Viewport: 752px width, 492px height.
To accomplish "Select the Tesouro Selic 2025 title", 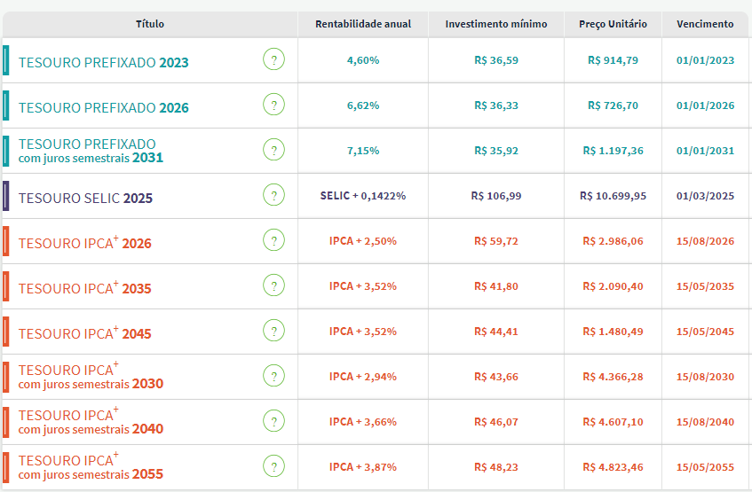I will [x=85, y=198].
